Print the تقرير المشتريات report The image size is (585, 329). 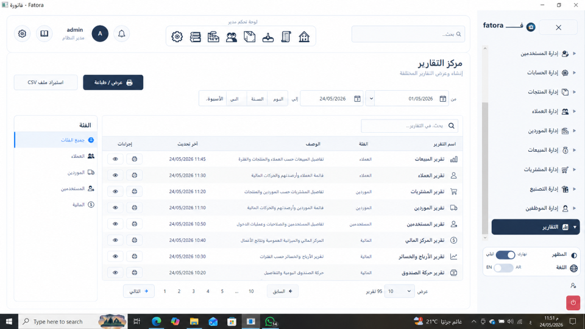[x=134, y=191]
